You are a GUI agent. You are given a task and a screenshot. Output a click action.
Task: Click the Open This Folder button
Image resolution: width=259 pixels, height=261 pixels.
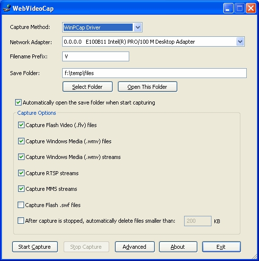point(147,87)
